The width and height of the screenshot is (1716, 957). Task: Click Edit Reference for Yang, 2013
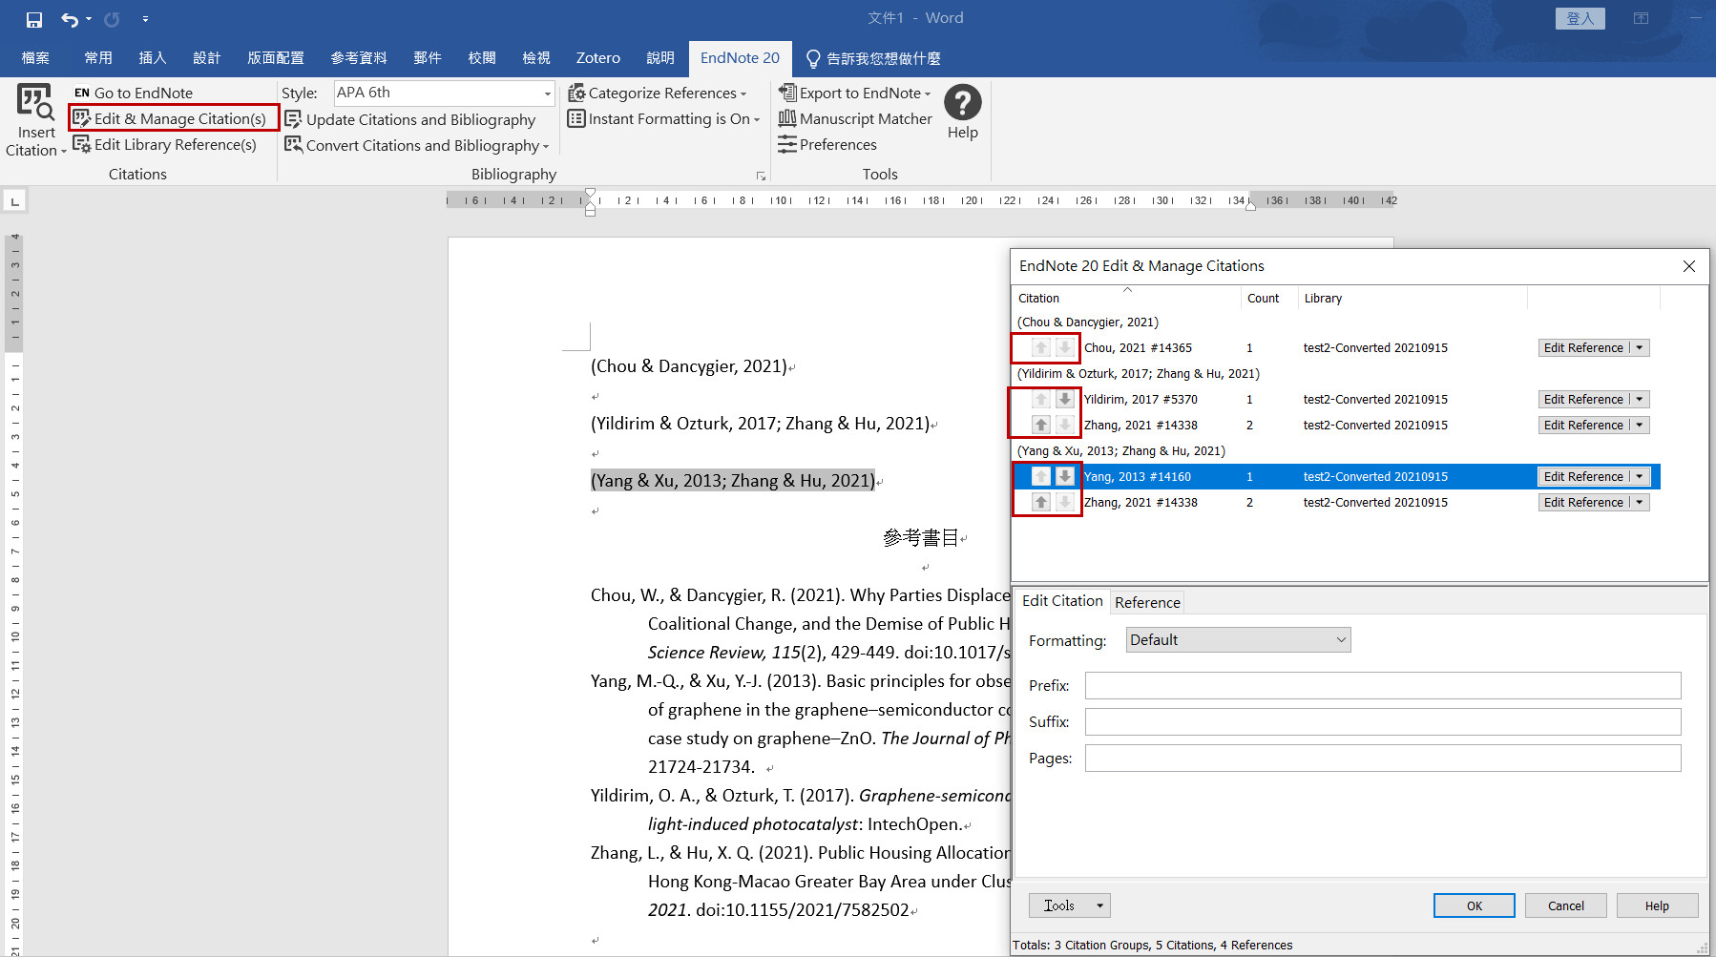pos(1583,476)
